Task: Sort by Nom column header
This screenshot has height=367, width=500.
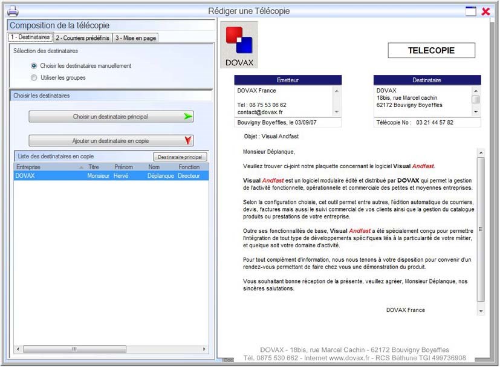Action: point(161,167)
